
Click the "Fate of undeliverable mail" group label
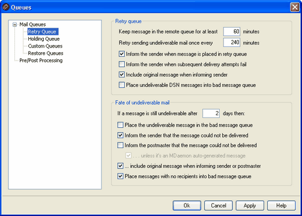tap(142, 103)
